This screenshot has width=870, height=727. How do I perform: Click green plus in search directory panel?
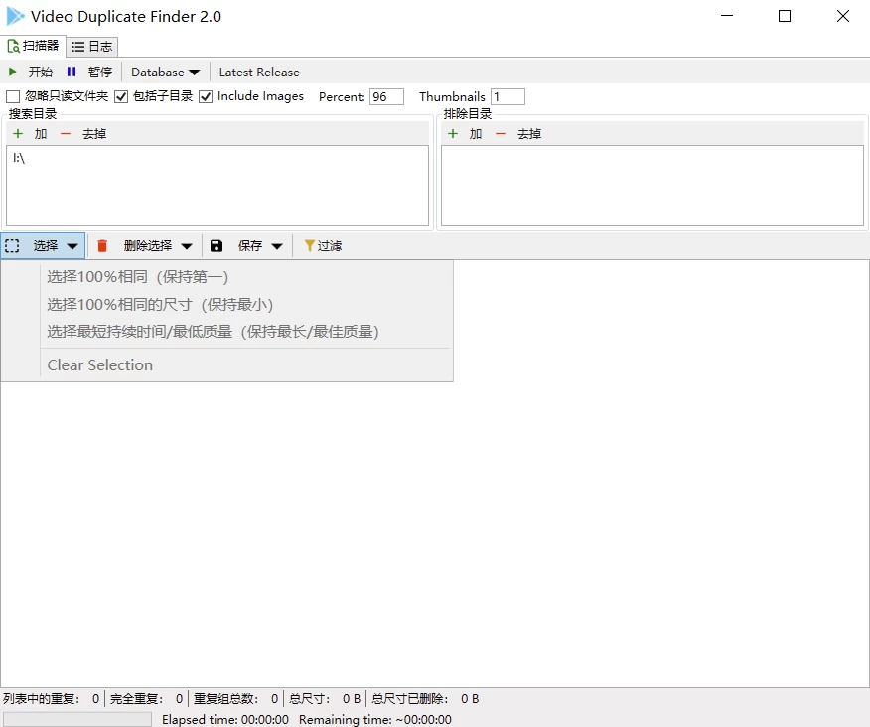tap(18, 134)
